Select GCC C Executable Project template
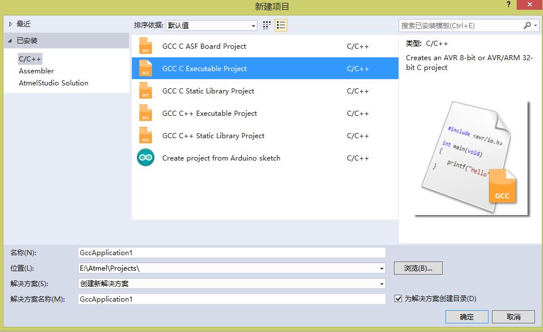 [265, 68]
